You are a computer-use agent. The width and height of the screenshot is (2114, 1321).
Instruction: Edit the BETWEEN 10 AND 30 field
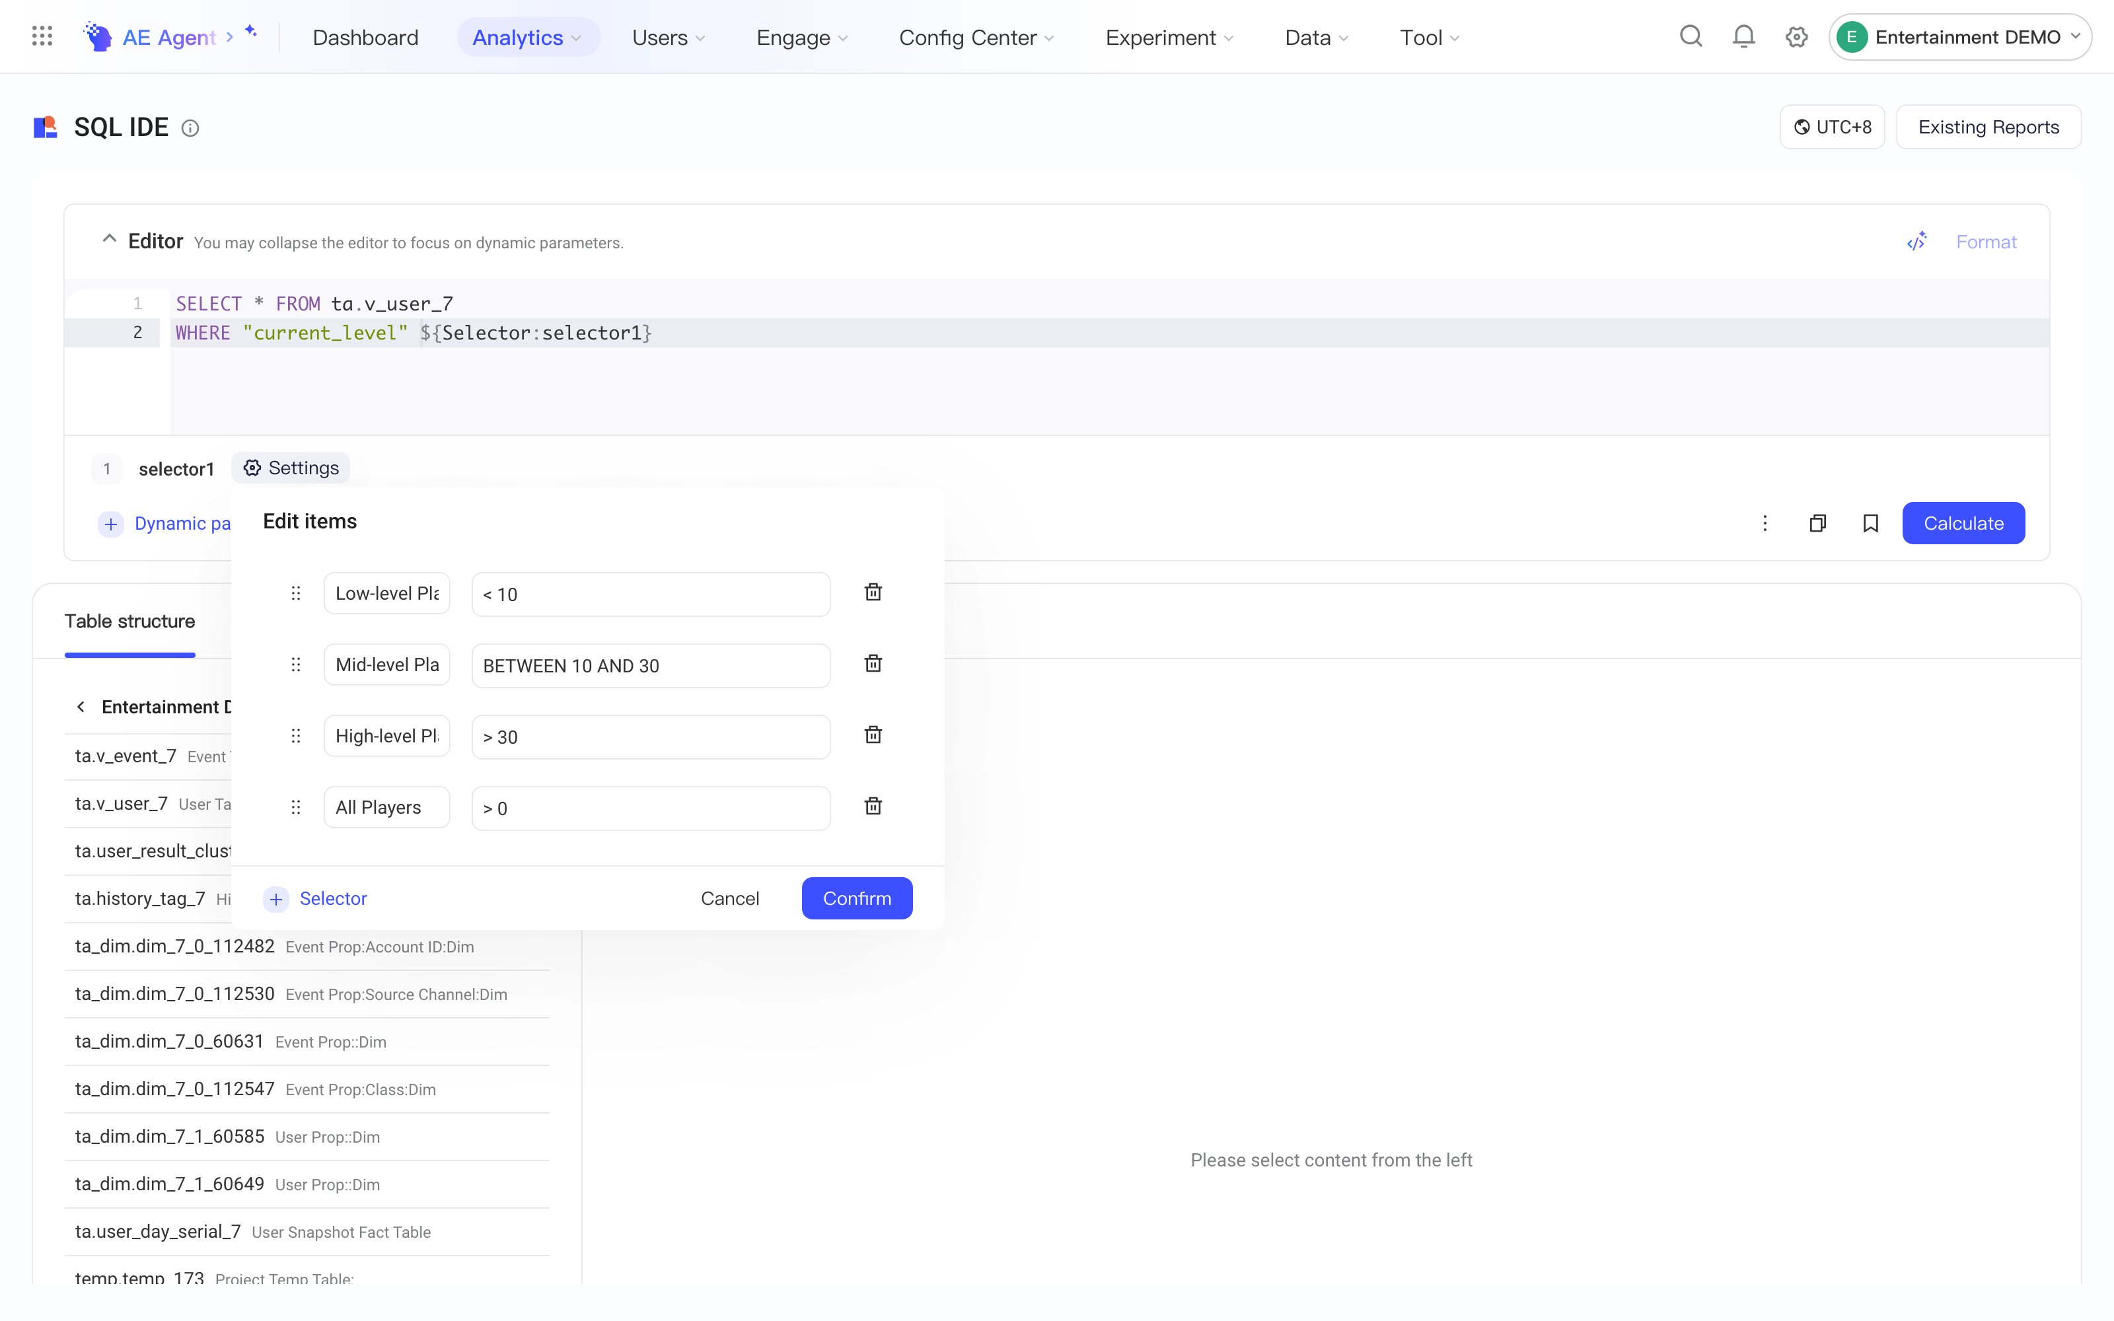point(651,666)
